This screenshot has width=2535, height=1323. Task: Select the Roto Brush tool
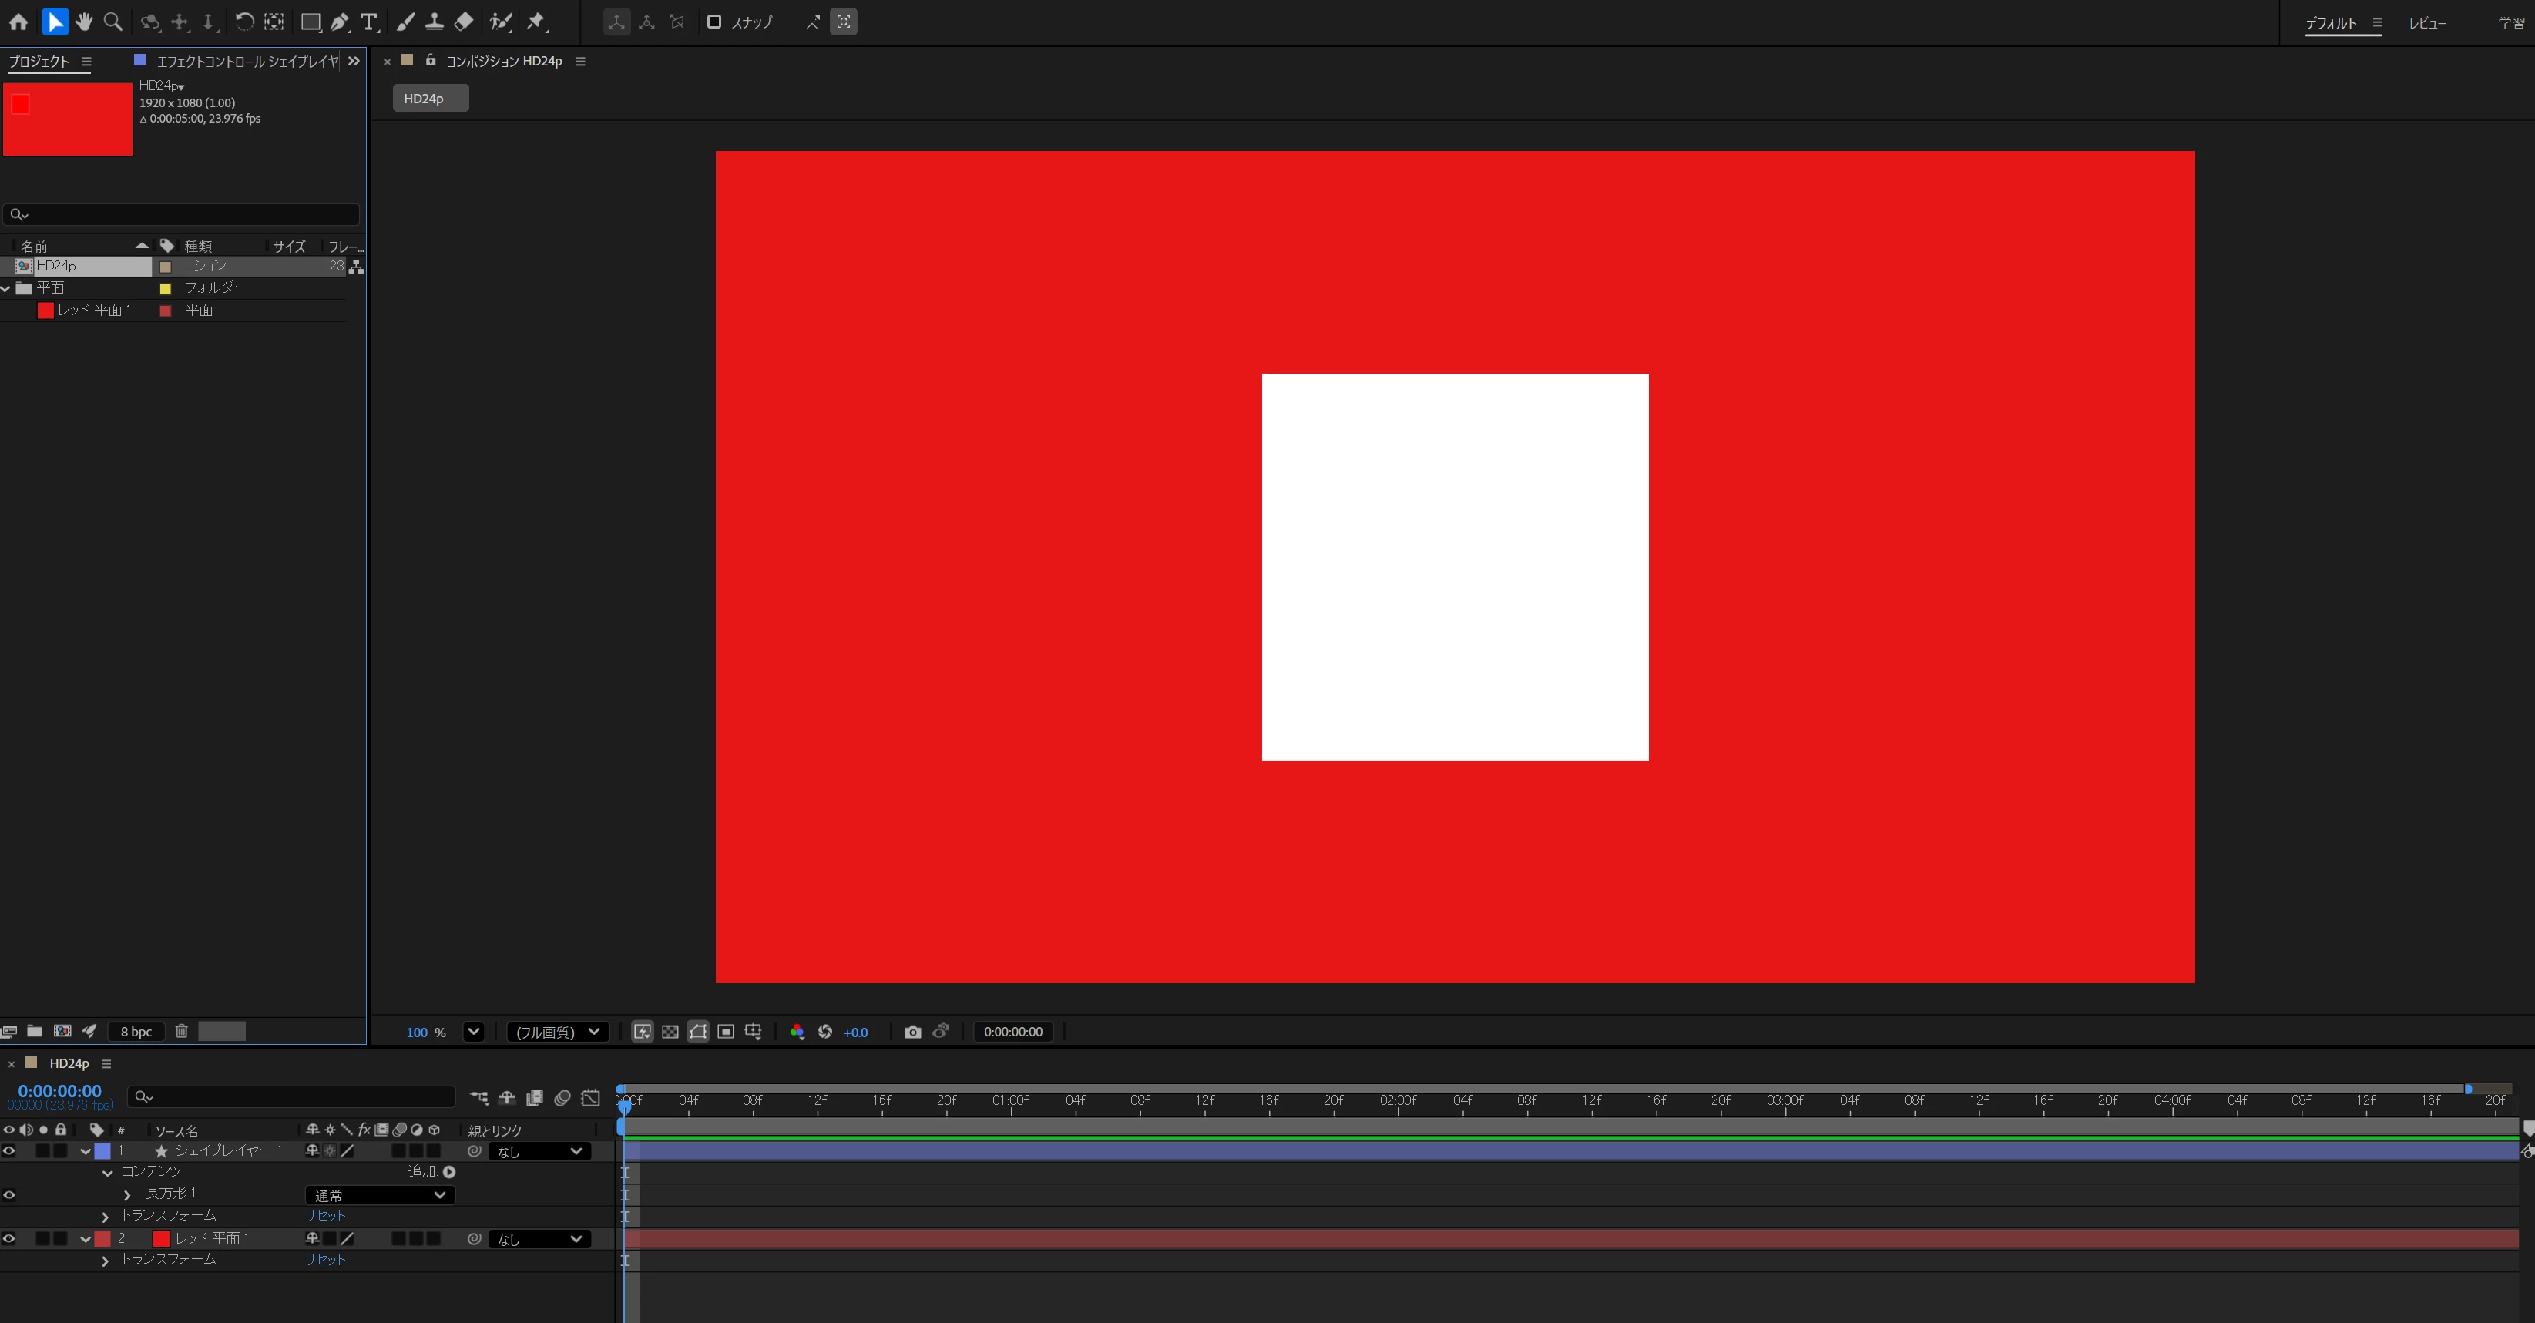click(501, 22)
